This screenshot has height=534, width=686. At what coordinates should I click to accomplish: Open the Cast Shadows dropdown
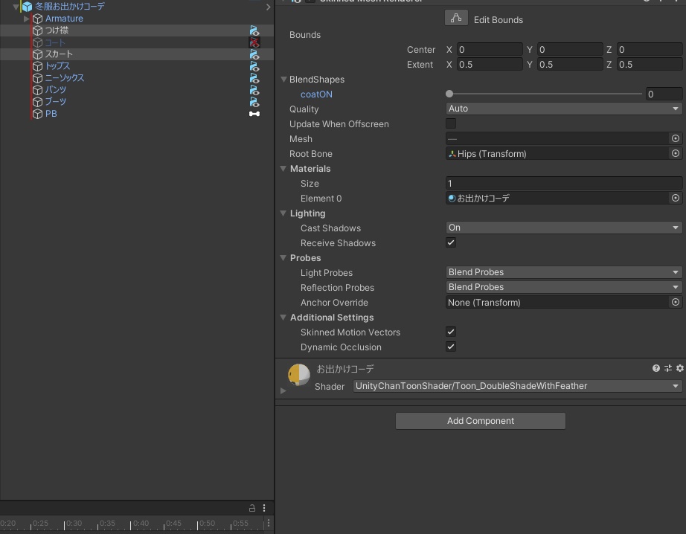[563, 228]
